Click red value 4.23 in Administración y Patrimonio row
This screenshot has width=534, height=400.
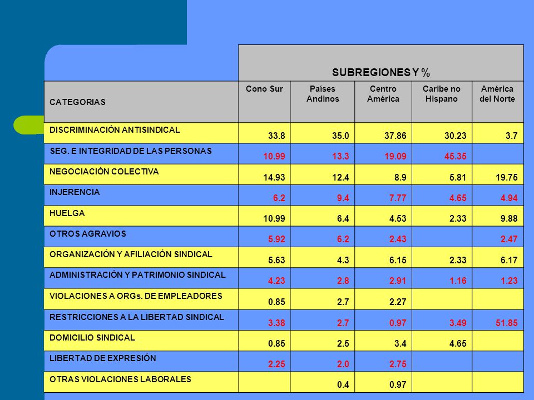point(276,281)
